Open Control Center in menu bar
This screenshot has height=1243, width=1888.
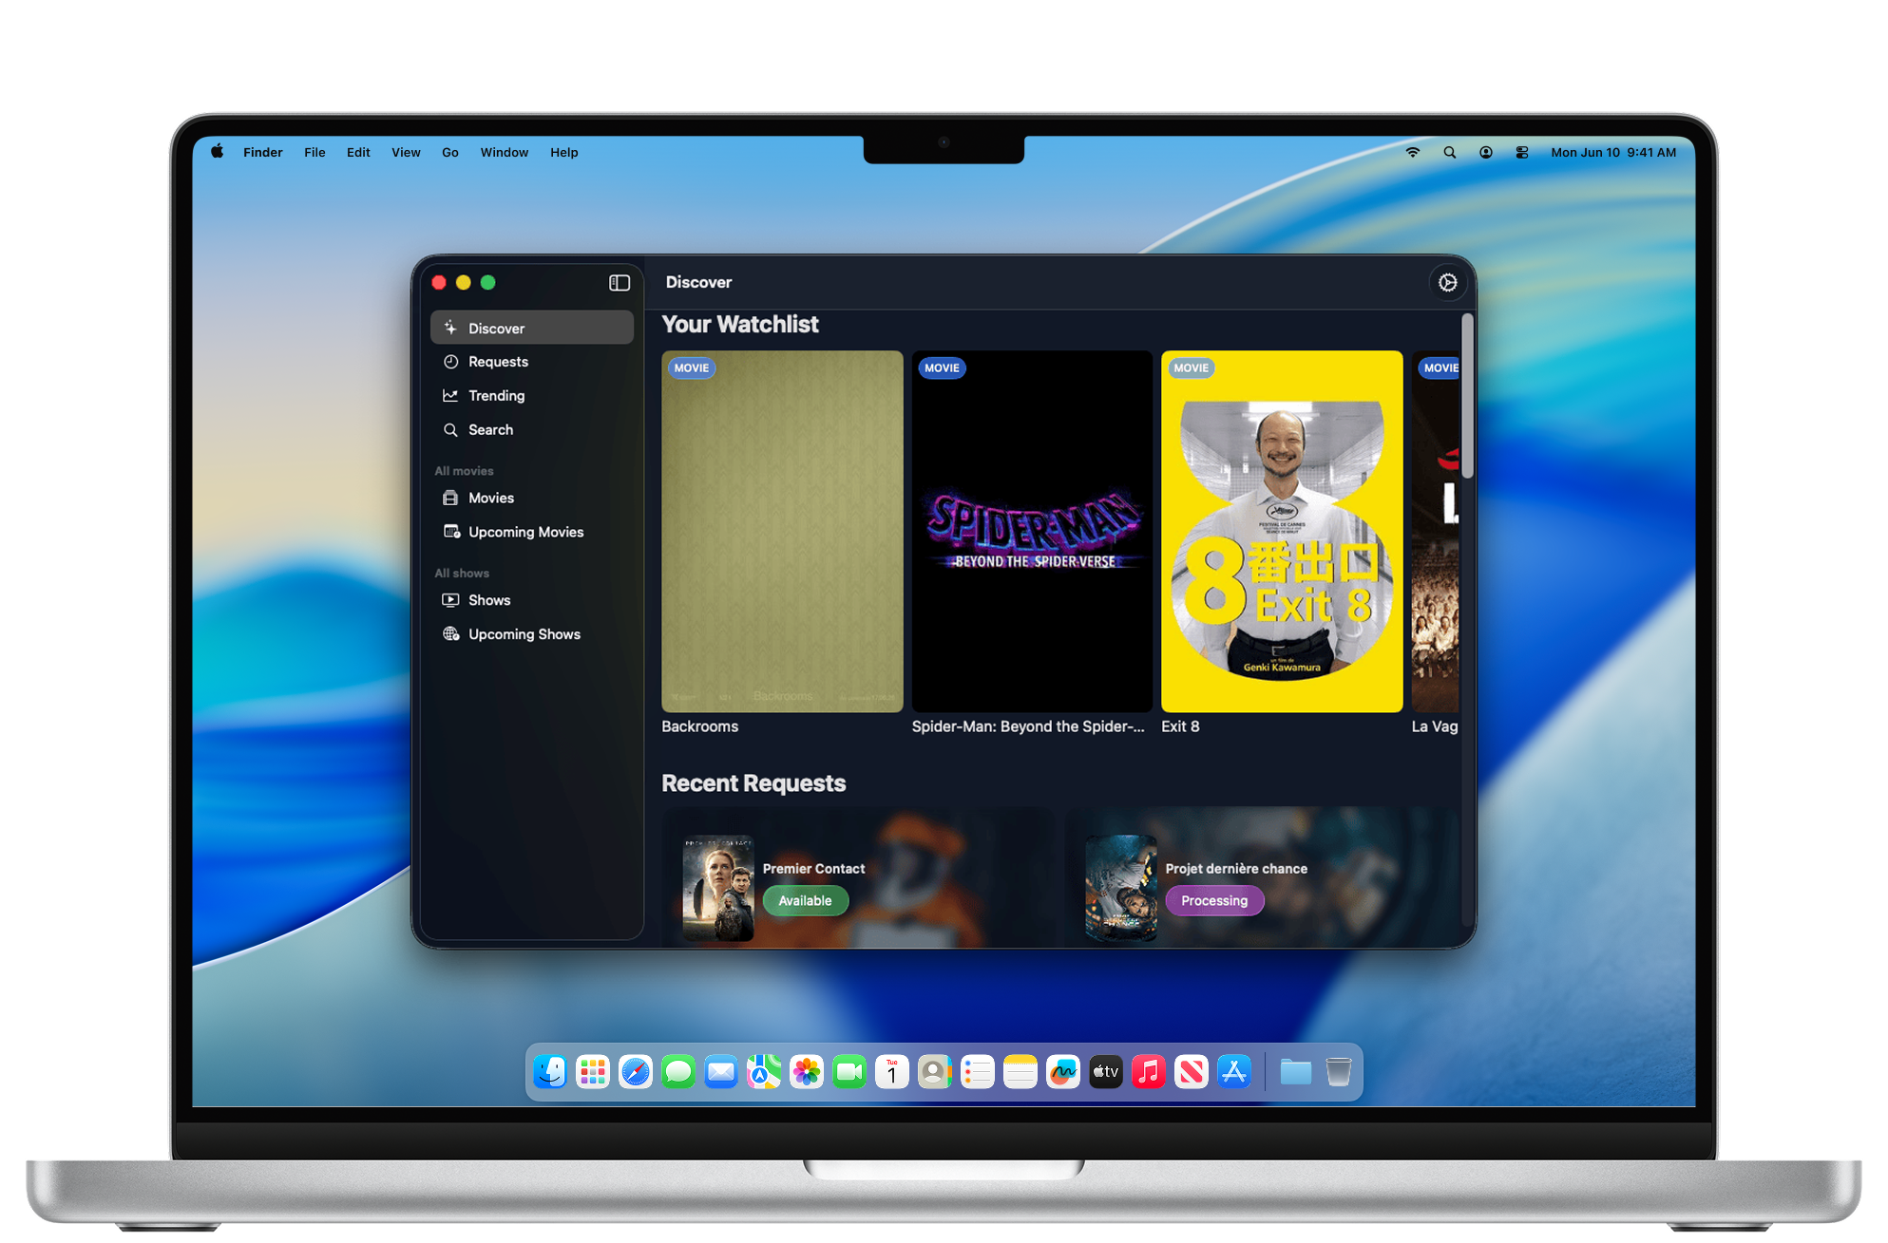pyautogui.click(x=1521, y=152)
